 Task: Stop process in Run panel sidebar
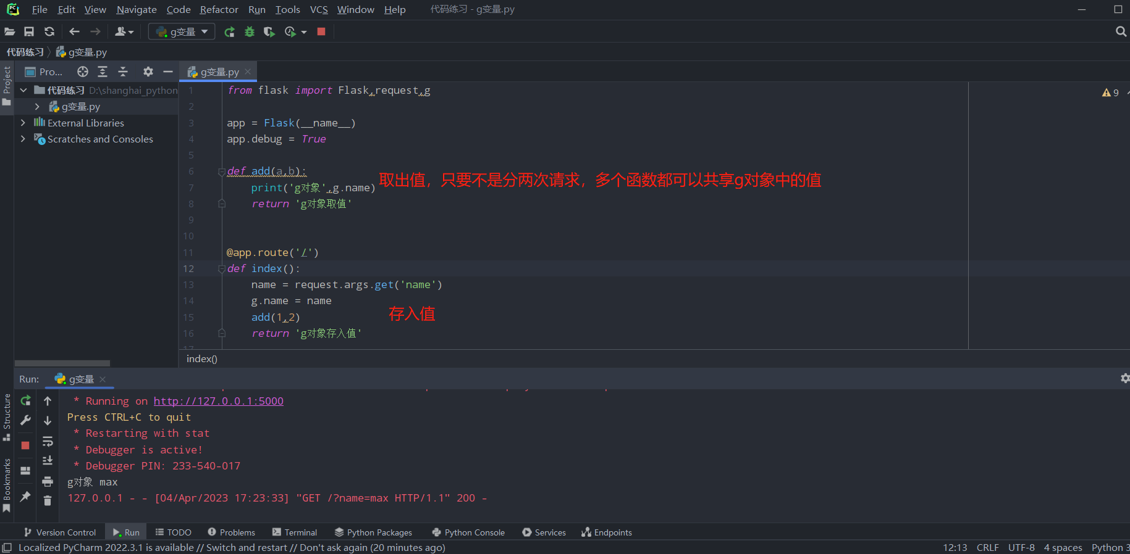(x=25, y=445)
